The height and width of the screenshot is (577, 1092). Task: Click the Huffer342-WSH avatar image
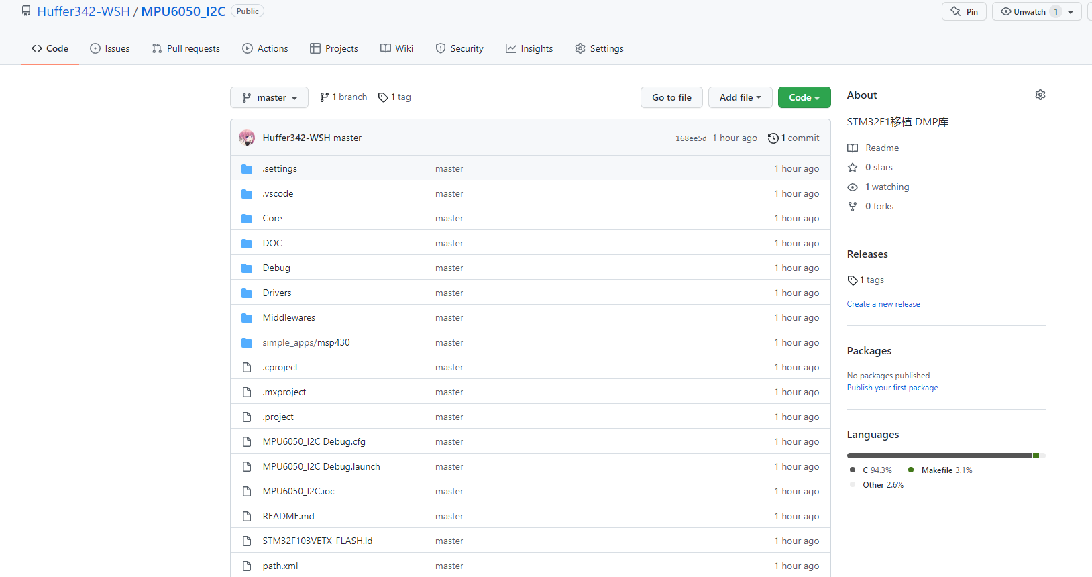point(247,138)
